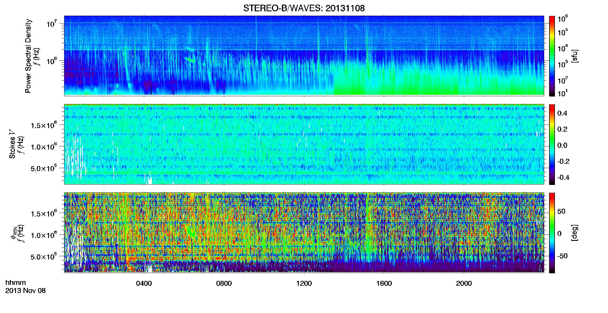
Task: Click the power spectral density color bar
Action: tap(552, 56)
